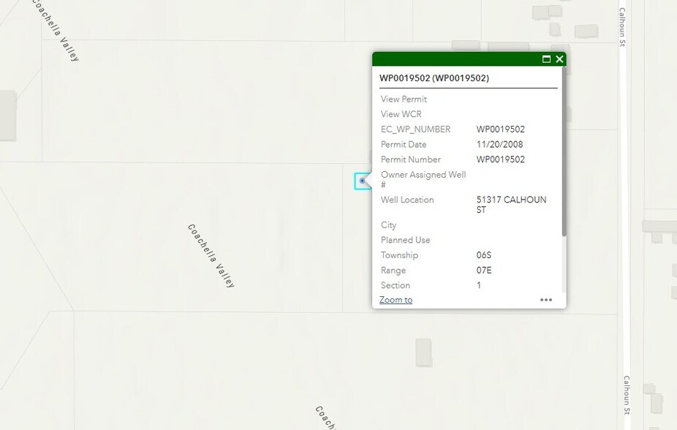
Task: Select the Permit Number field value
Action: (501, 159)
